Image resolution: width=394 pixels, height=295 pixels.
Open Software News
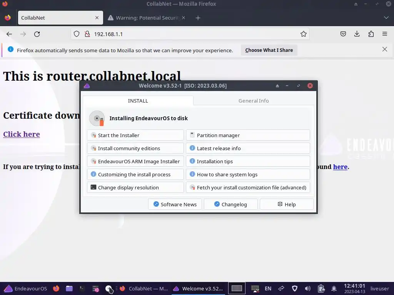tap(175, 204)
